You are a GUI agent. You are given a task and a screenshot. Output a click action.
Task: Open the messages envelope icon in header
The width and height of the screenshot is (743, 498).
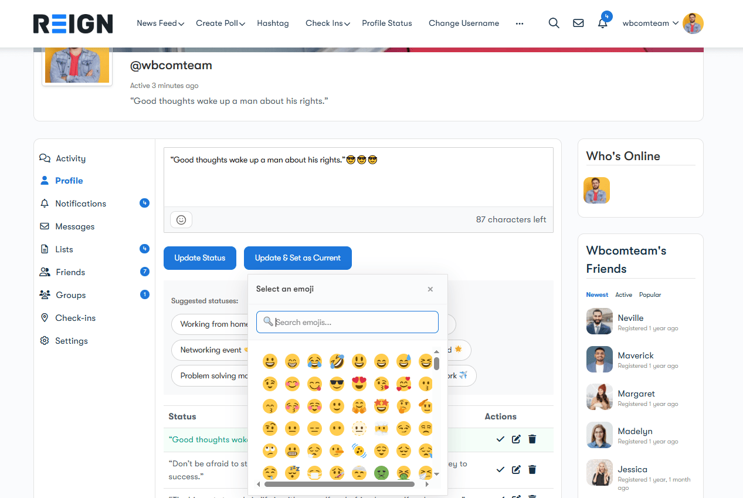click(x=578, y=23)
